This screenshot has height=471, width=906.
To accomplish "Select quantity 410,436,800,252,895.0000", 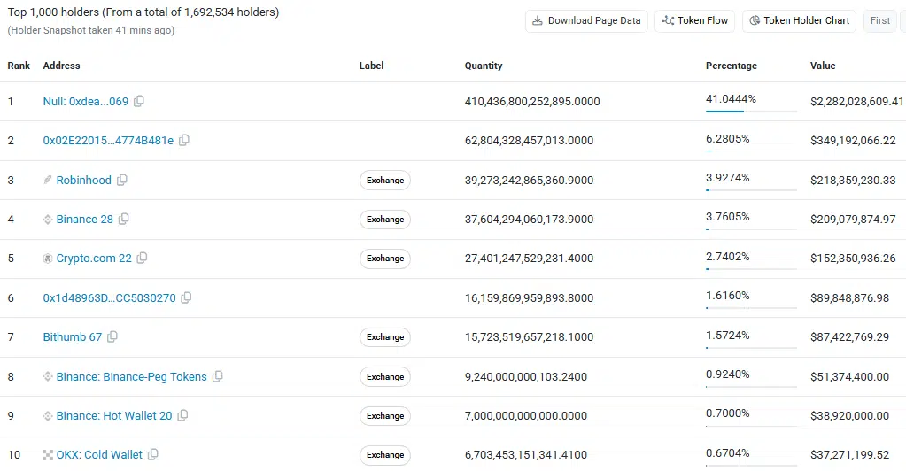I will [x=532, y=102].
